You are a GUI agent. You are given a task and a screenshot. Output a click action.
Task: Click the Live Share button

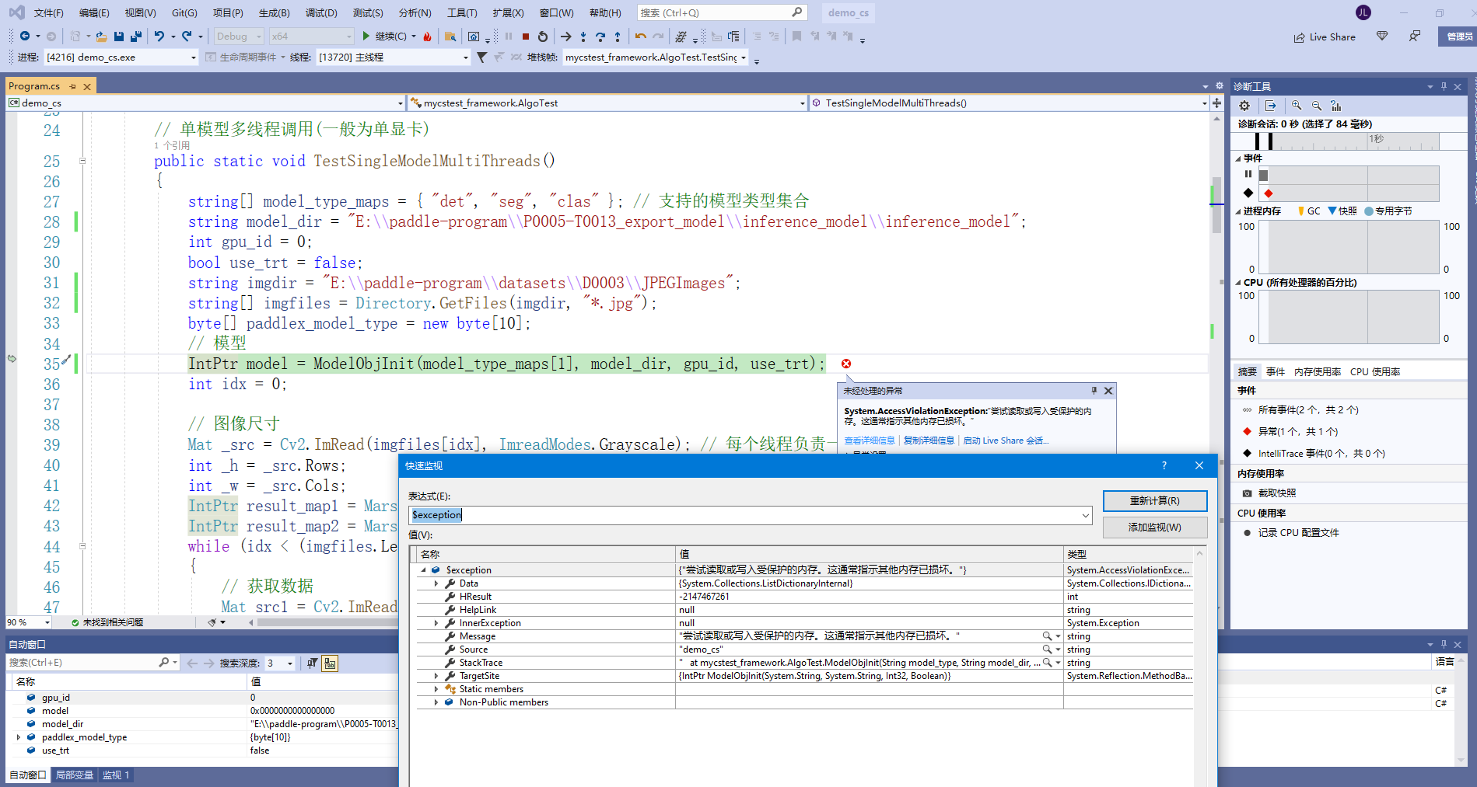(x=1325, y=37)
